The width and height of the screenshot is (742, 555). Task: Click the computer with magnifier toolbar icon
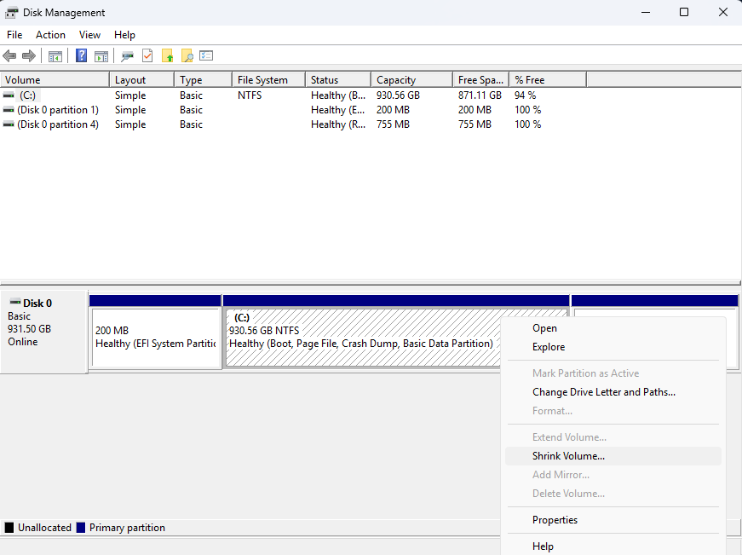[x=125, y=55]
